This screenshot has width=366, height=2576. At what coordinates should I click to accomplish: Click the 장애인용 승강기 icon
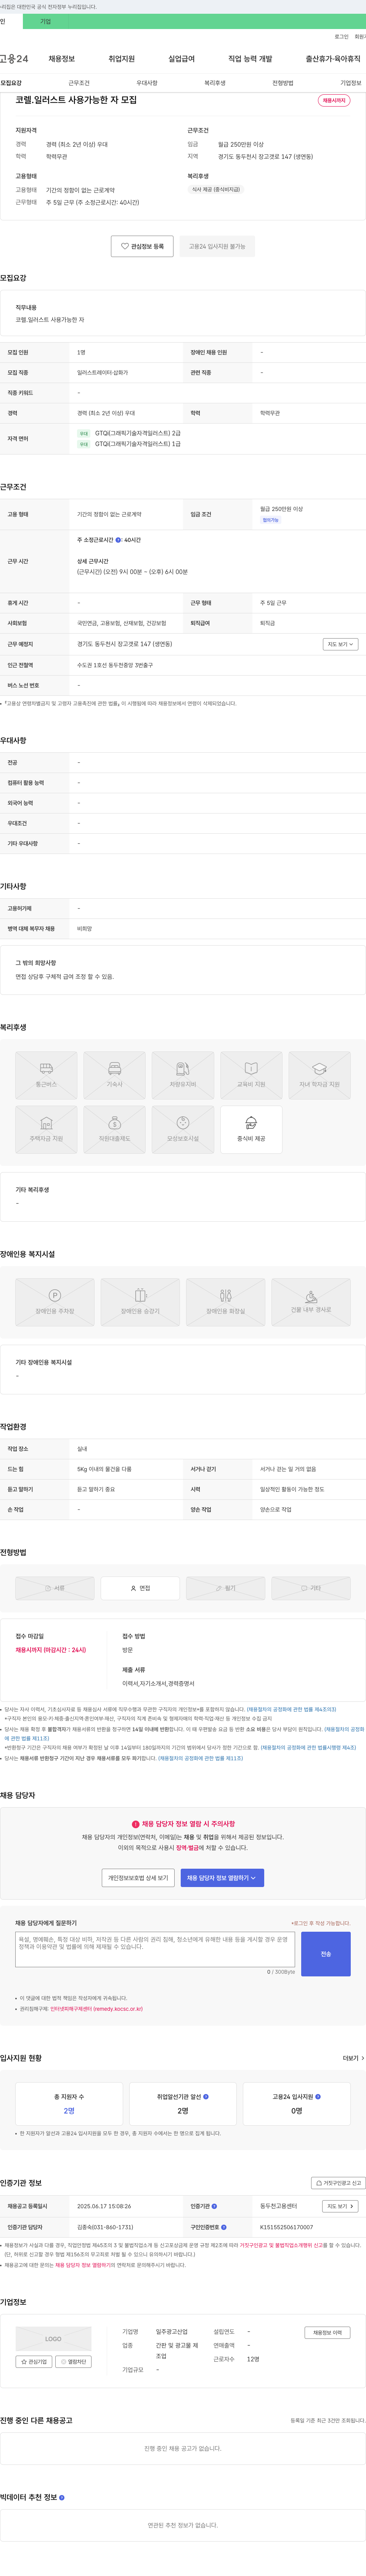pos(141,1302)
